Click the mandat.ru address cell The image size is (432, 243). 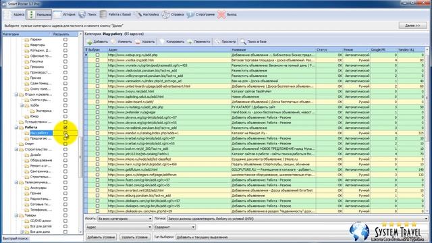[x=169, y=133]
